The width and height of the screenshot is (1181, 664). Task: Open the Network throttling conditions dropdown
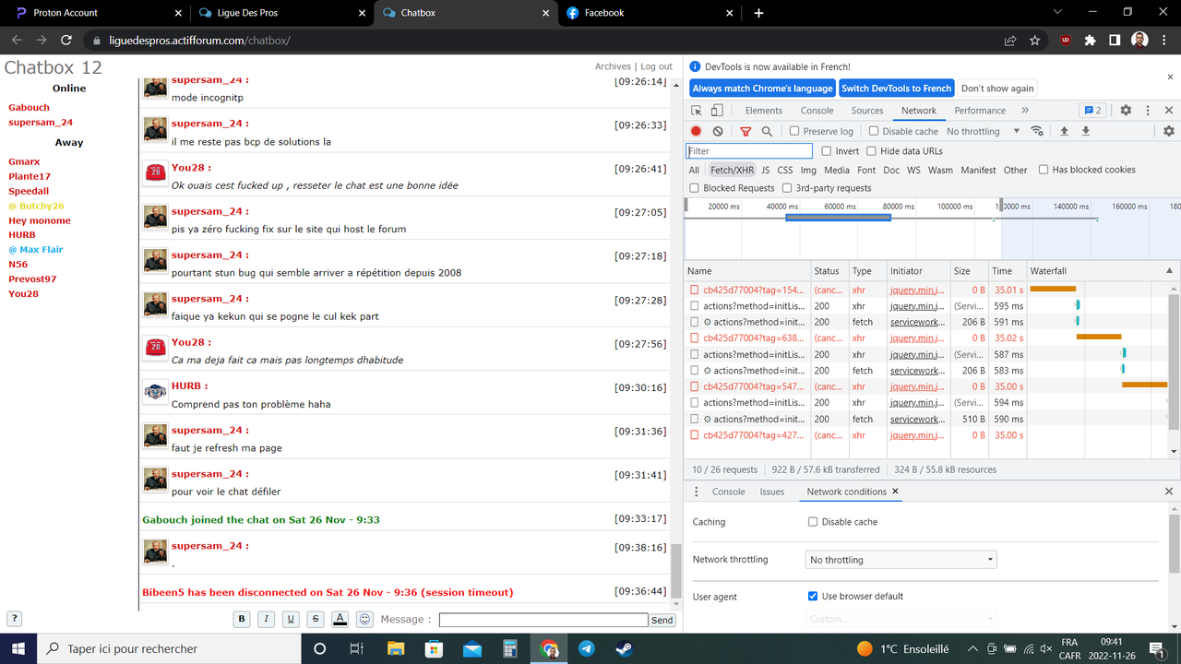coord(901,559)
